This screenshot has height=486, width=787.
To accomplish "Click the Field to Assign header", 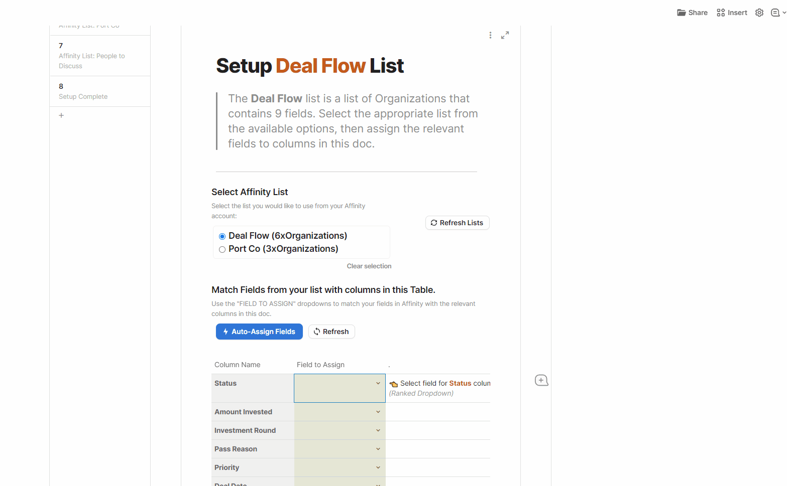I will pyautogui.click(x=320, y=365).
